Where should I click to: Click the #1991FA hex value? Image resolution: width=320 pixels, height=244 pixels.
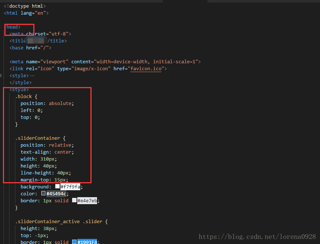pyautogui.click(x=87, y=242)
